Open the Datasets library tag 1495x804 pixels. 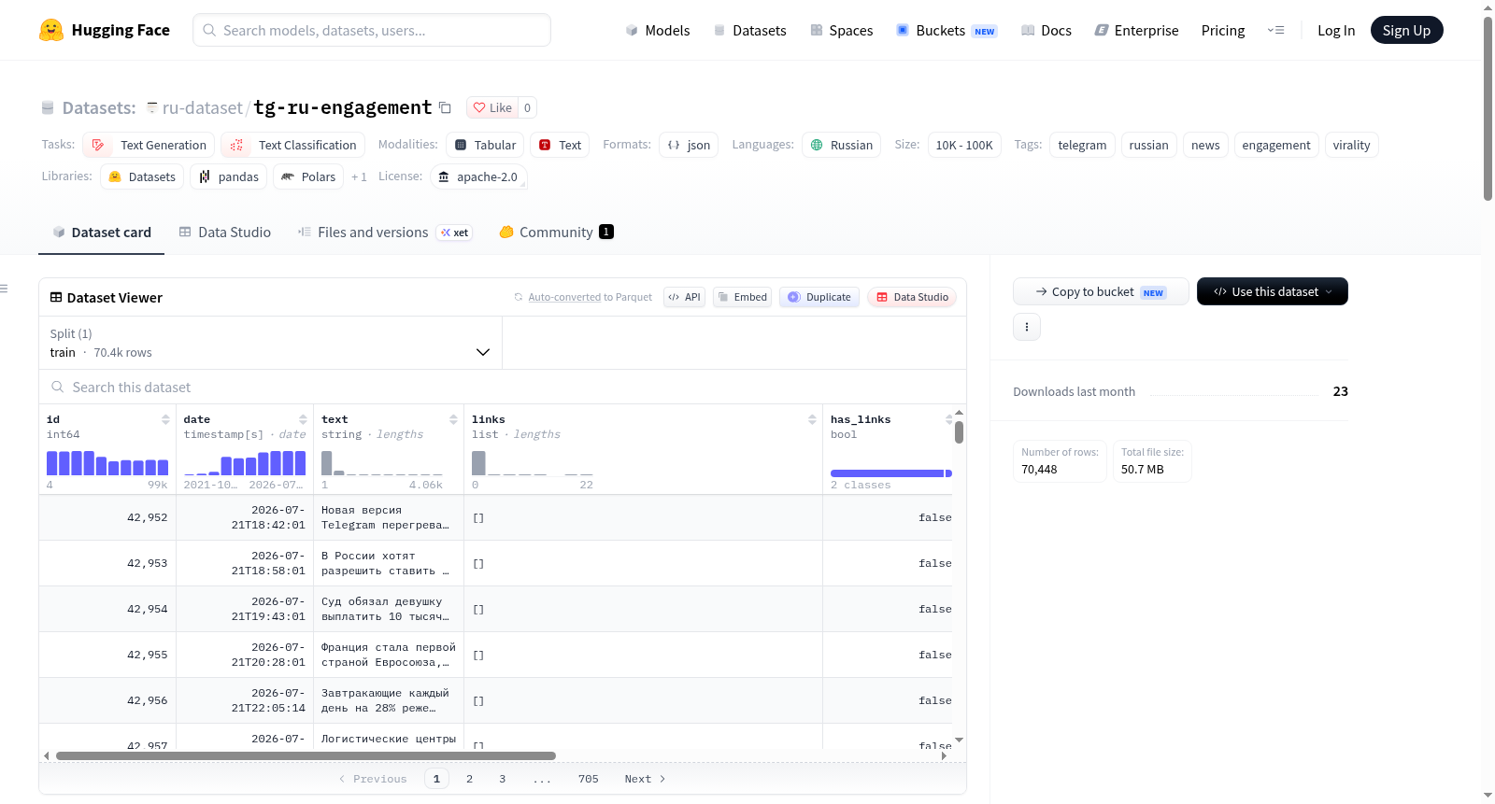pos(142,176)
